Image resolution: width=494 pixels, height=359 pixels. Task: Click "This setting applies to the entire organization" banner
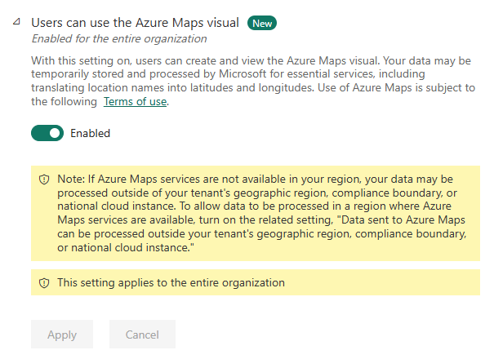click(x=171, y=283)
